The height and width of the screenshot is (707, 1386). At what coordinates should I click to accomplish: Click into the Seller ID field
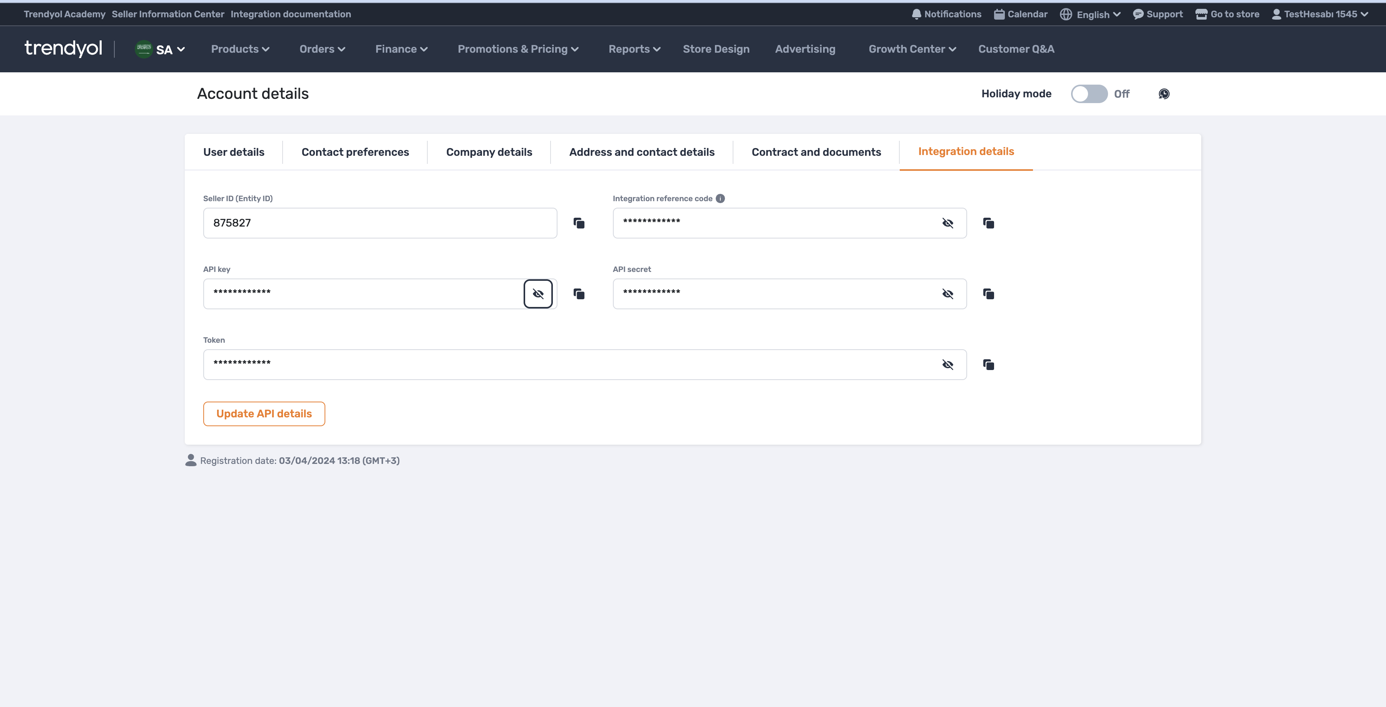(x=380, y=223)
